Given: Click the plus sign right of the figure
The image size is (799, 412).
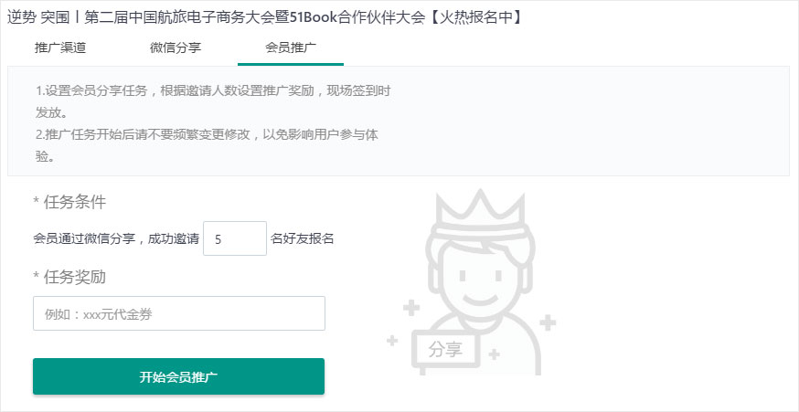Looking at the screenshot, I should click(x=548, y=322).
